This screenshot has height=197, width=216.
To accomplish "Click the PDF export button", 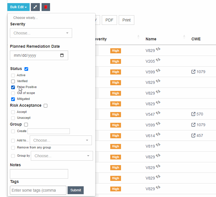I will (x=109, y=20).
